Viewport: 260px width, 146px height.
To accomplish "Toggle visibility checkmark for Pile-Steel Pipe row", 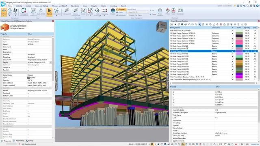I will [x=232, y=31].
